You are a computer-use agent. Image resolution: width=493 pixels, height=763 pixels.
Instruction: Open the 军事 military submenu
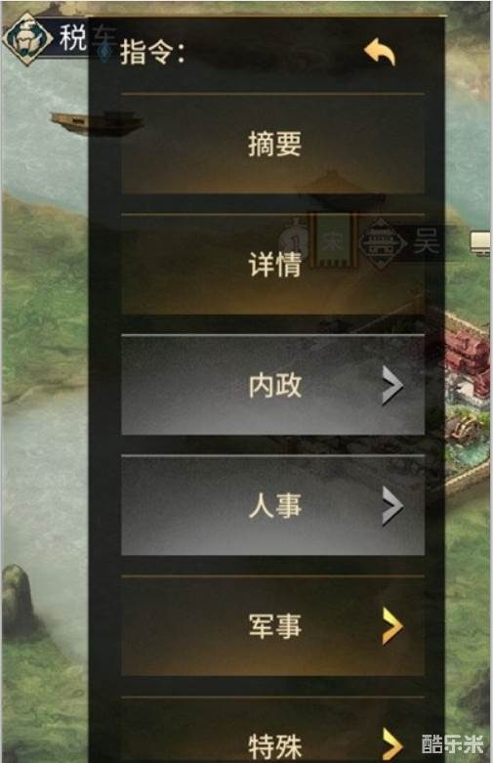[x=272, y=626]
